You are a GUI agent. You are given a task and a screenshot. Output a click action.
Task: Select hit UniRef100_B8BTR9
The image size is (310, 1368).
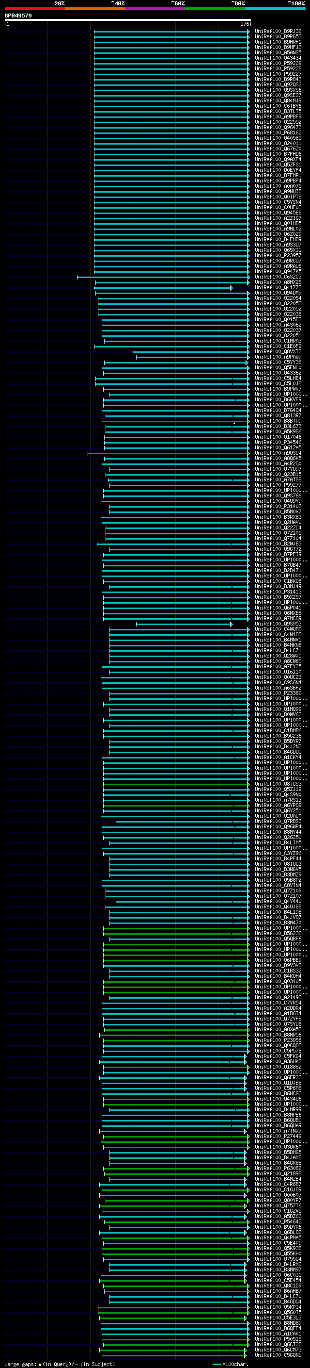coord(278,421)
